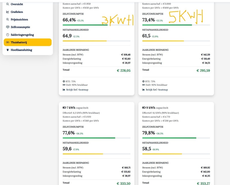Click the total saving € 353,27

click(x=203, y=183)
